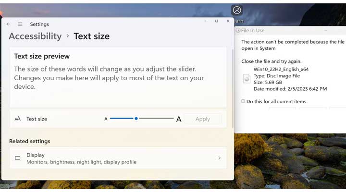This screenshot has height=192, width=346.
Task: Click Size: 5.69 GB text
Action: [268, 82]
